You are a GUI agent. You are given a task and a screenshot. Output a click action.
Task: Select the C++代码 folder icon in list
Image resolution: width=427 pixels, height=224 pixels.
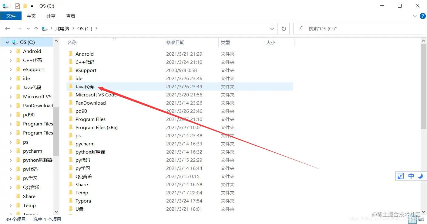[x=71, y=62]
